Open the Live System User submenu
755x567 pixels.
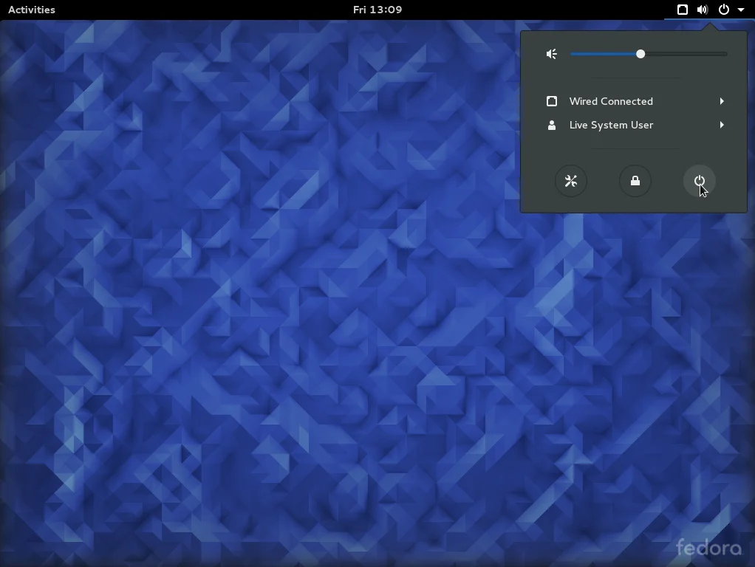[x=634, y=126]
